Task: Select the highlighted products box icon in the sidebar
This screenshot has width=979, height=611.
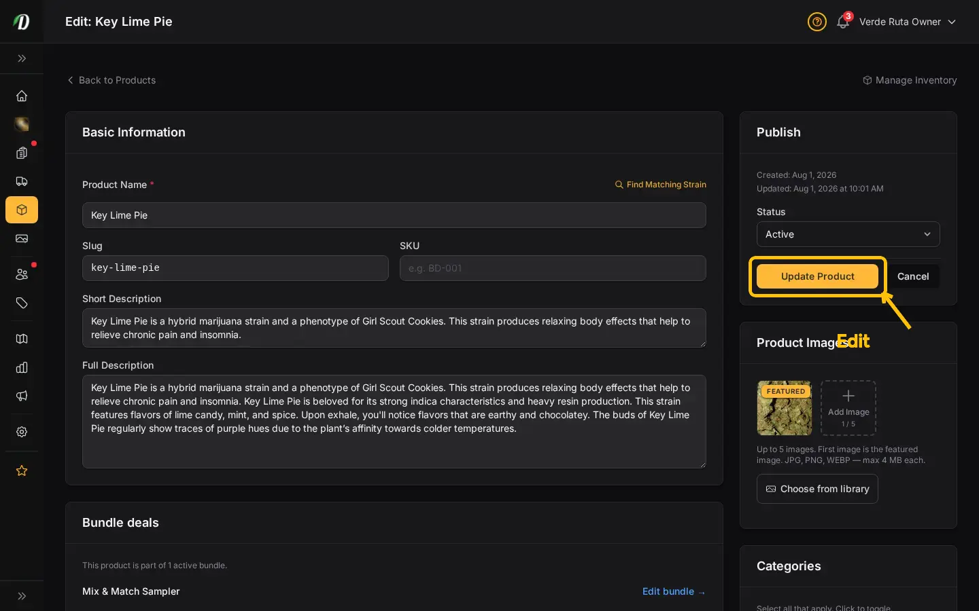Action: tap(22, 210)
